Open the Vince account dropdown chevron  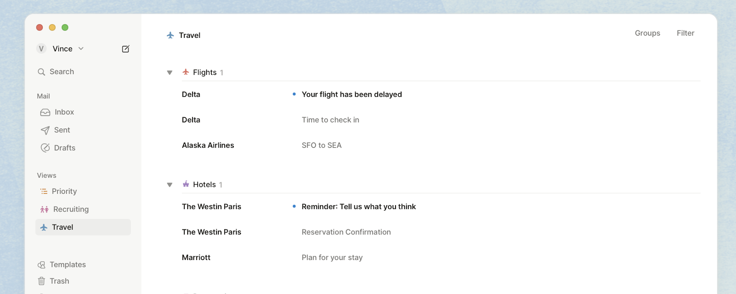coord(81,49)
